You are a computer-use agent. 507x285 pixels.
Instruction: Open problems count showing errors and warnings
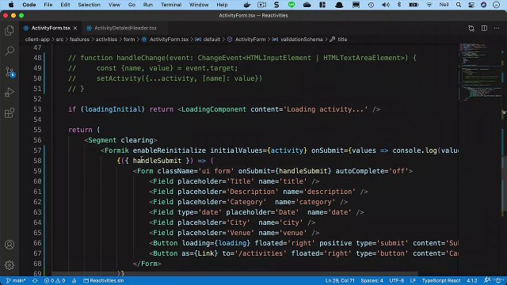tap(55, 280)
